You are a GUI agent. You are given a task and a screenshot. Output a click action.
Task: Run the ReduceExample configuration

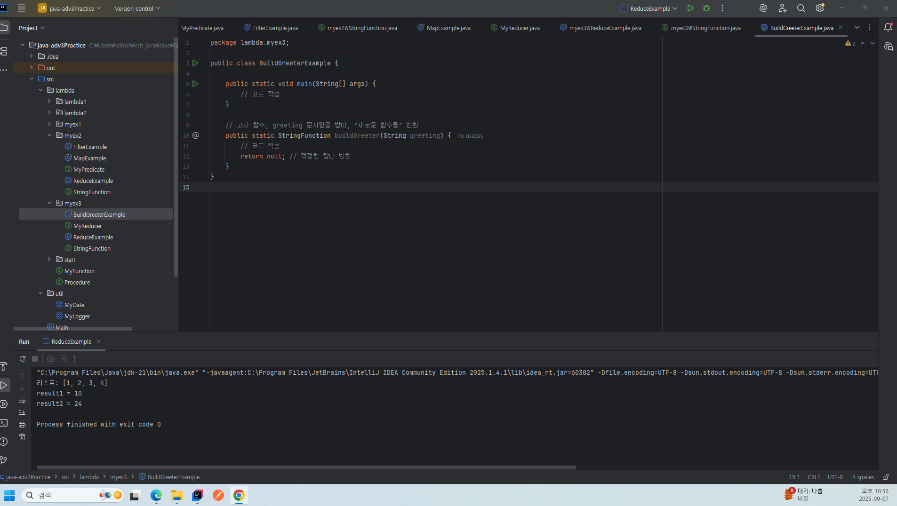click(x=690, y=8)
